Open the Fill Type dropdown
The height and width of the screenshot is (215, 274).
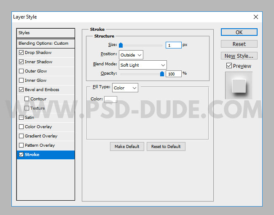pyautogui.click(x=125, y=88)
